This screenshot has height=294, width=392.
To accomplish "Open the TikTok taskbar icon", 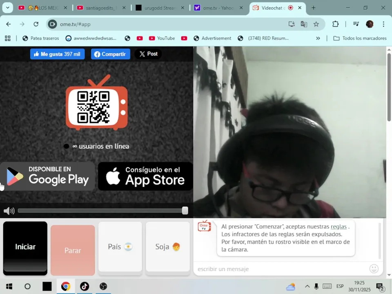I will point(85,286).
